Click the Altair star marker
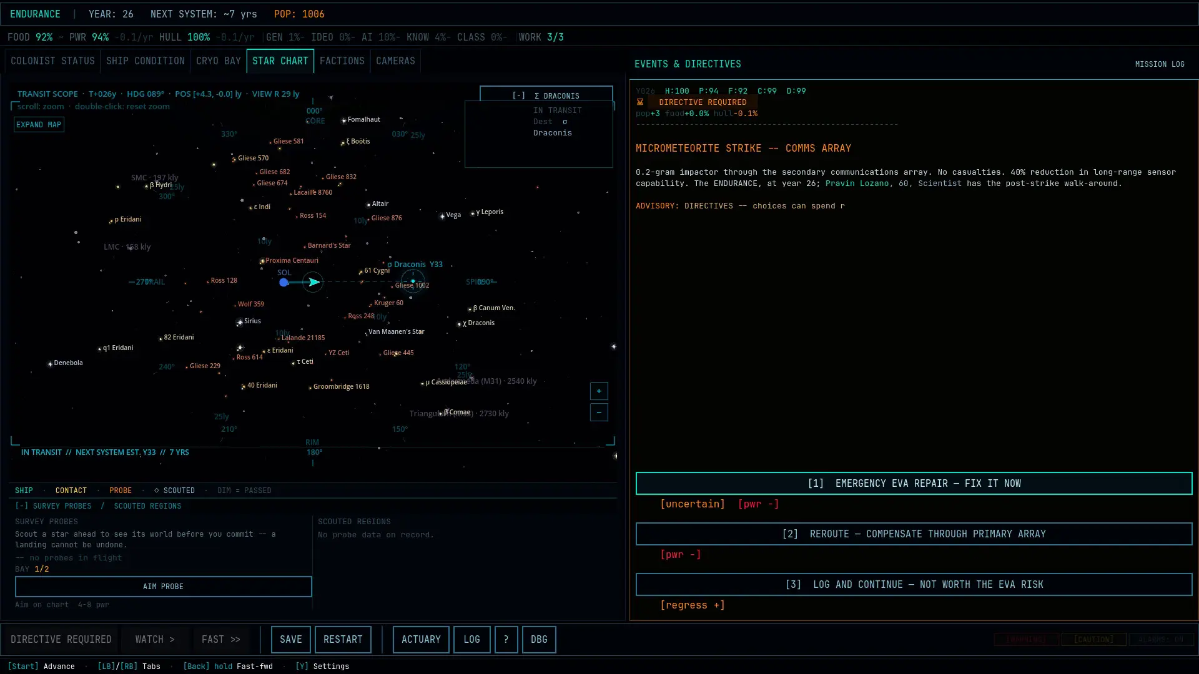The image size is (1199, 674). (368, 205)
